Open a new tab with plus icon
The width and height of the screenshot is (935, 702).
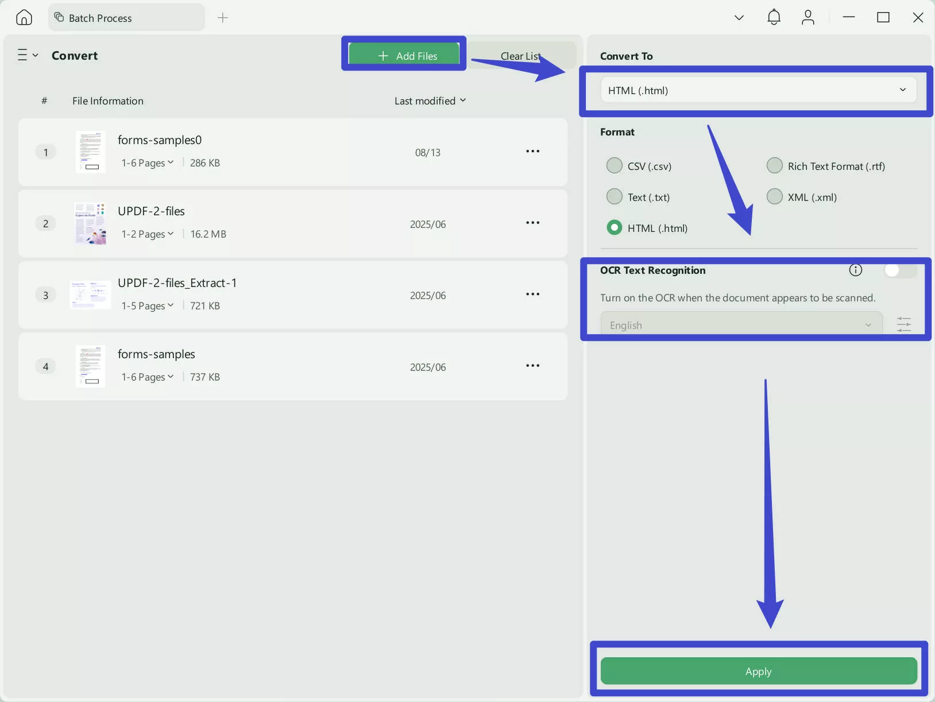(223, 18)
